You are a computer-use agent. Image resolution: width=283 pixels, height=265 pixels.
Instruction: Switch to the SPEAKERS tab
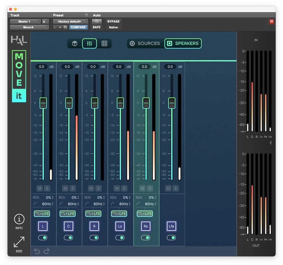coord(183,44)
